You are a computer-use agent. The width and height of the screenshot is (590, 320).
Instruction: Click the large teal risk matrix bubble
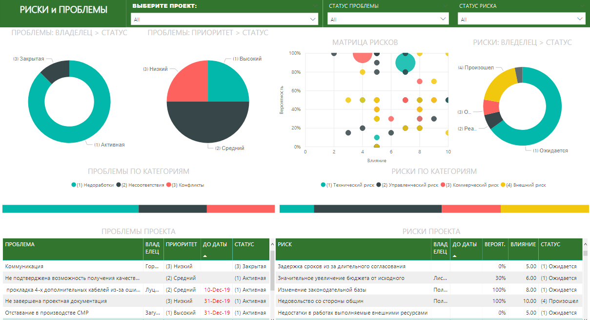click(x=405, y=63)
